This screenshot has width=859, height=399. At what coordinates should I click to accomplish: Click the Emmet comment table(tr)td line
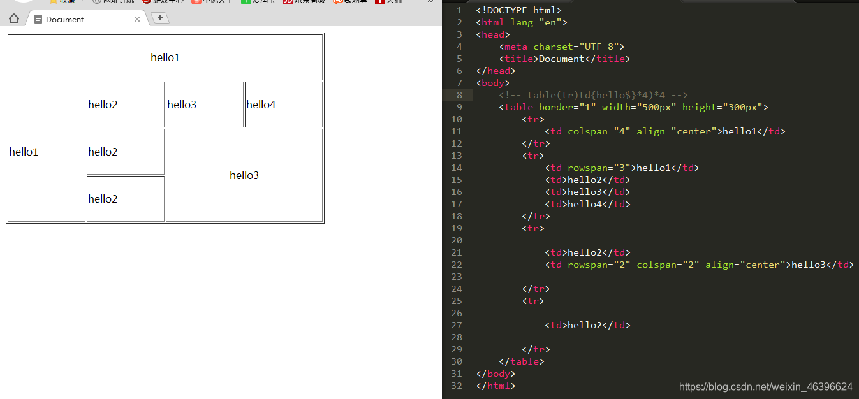pos(593,95)
